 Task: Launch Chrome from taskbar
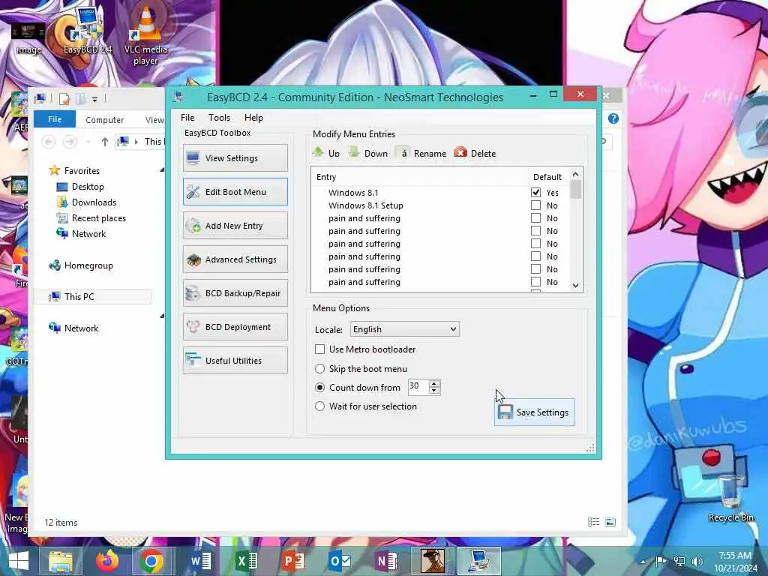tap(151, 561)
